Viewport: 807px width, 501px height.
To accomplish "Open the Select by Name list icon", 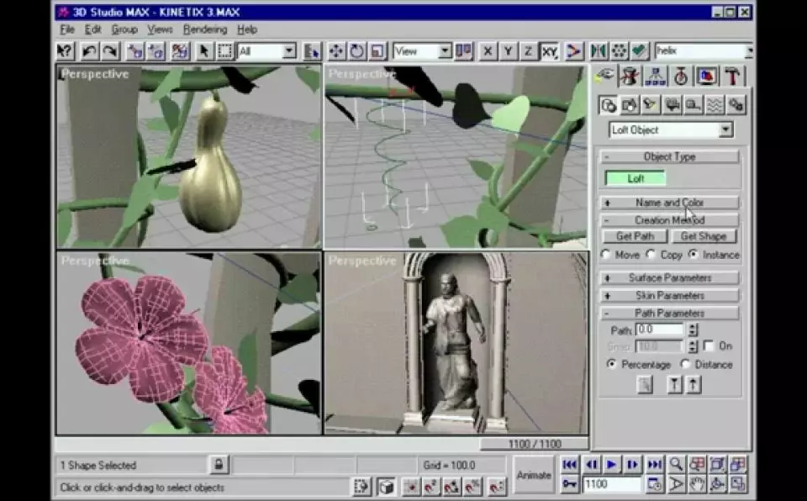I will click(311, 51).
